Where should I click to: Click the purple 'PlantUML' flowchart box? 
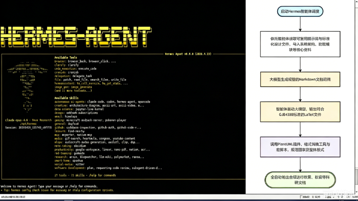(x=300, y=147)
